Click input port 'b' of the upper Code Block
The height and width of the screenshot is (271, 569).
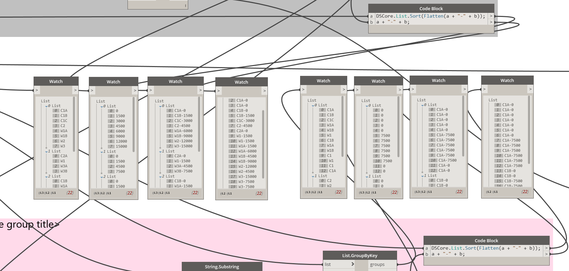[371, 22]
